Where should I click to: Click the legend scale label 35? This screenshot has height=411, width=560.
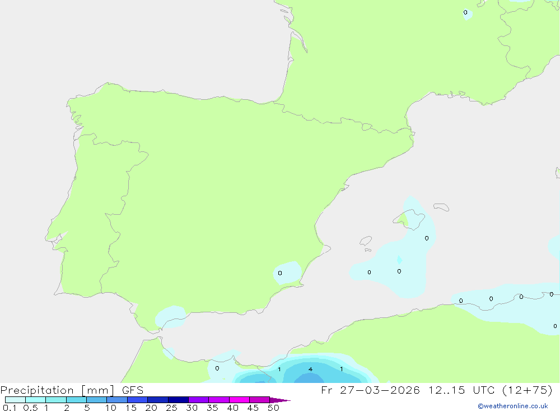click(x=212, y=408)
